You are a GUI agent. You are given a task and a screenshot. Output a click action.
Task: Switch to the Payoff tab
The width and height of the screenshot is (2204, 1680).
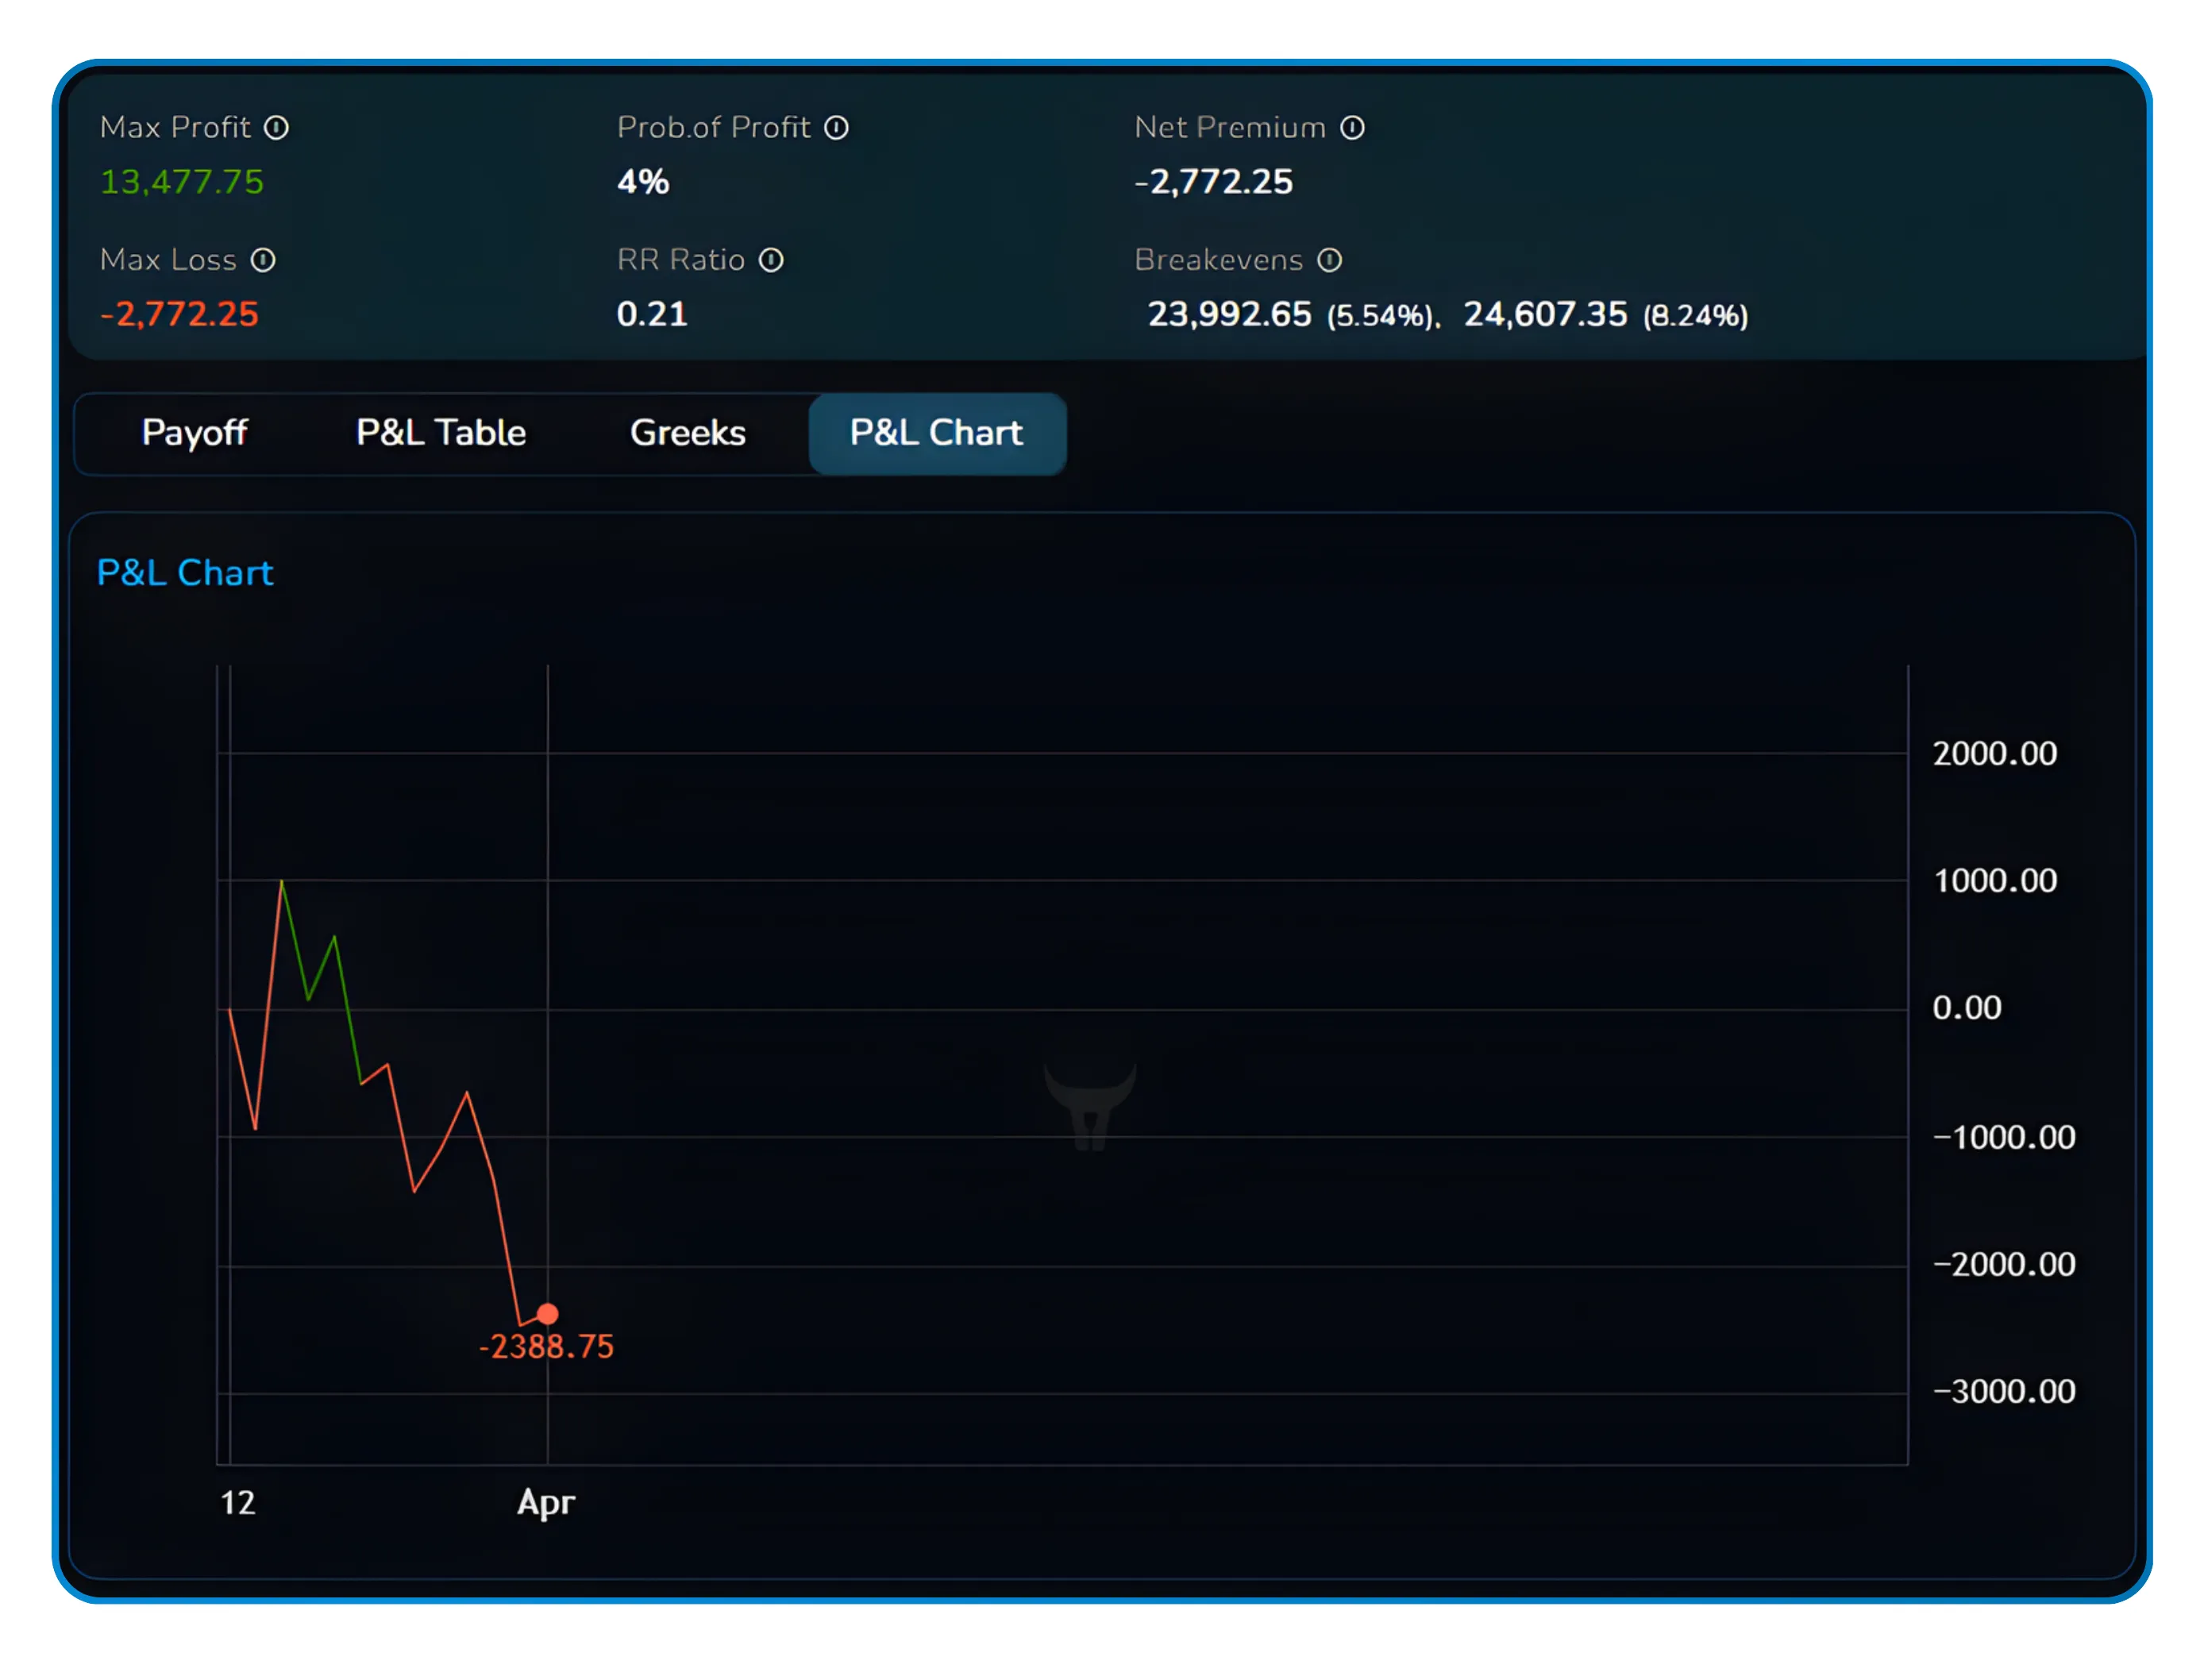pos(194,433)
